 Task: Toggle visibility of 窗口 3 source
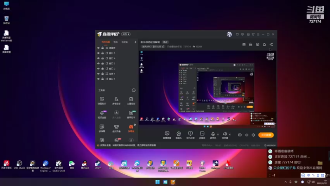(x=98, y=64)
